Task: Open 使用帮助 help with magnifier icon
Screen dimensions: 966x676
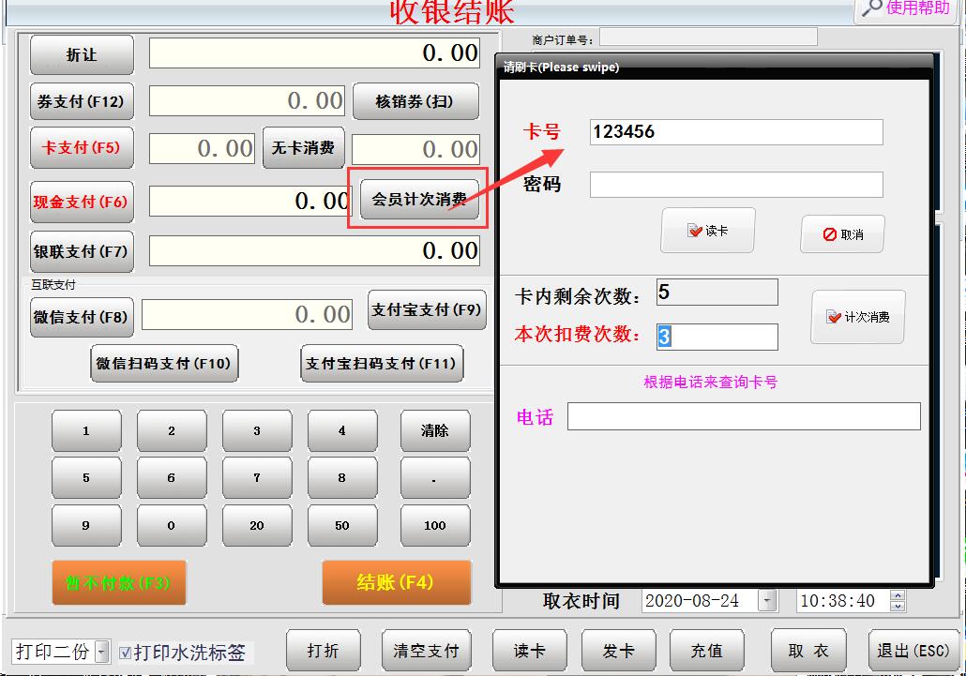Action: click(905, 9)
